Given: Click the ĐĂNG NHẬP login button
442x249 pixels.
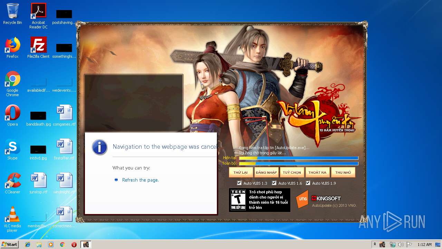Looking at the screenshot, I should 266,172.
